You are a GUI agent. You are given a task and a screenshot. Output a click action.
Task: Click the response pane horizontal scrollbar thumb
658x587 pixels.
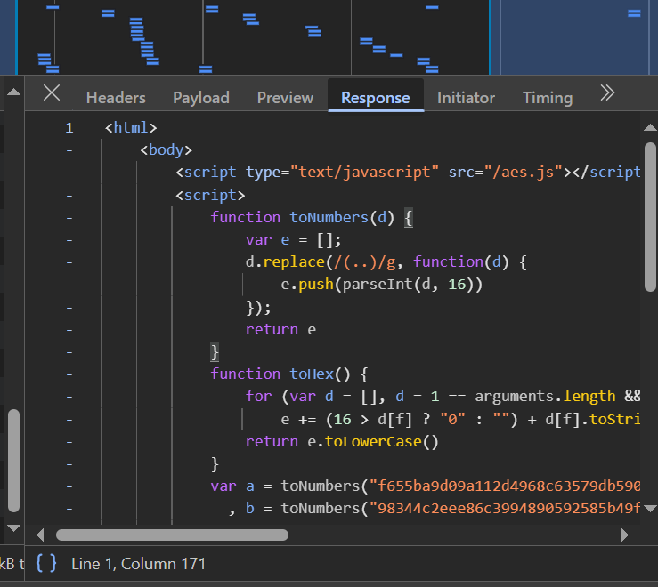click(172, 535)
